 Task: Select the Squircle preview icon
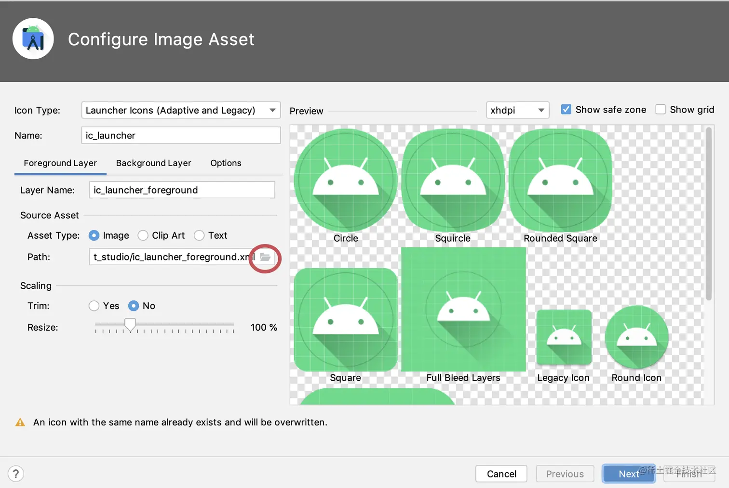coord(453,180)
